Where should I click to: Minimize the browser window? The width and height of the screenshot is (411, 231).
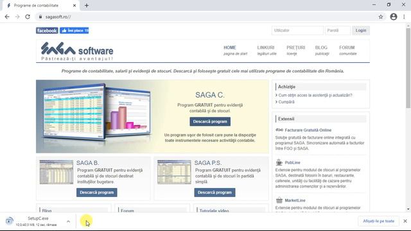click(374, 4)
